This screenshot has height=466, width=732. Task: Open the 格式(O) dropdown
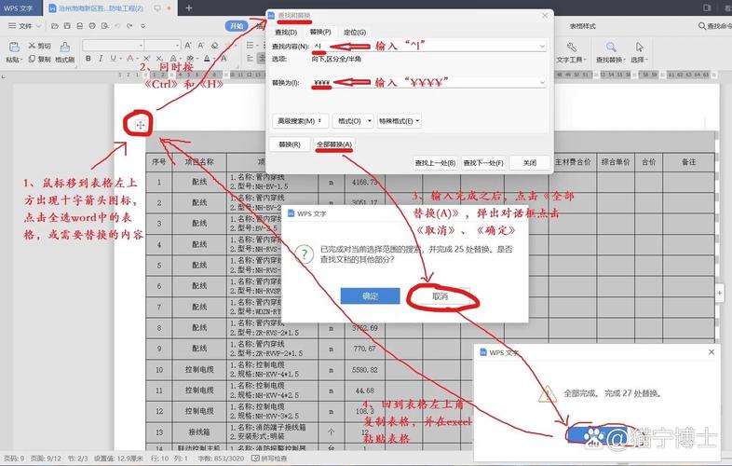[353, 121]
